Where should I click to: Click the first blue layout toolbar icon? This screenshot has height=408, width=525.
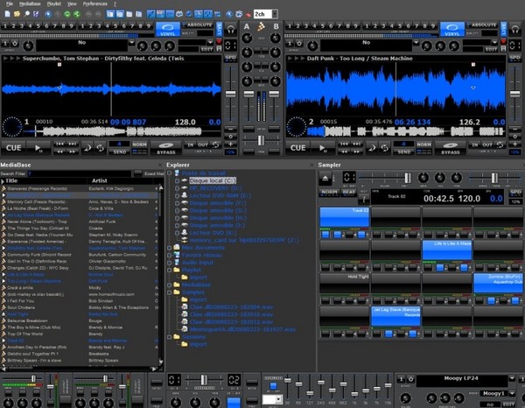click(x=110, y=14)
